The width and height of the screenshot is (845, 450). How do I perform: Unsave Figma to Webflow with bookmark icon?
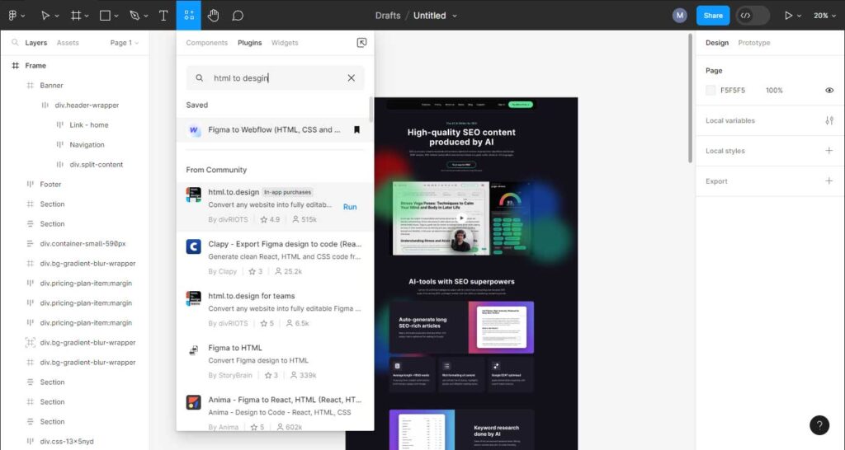(356, 129)
